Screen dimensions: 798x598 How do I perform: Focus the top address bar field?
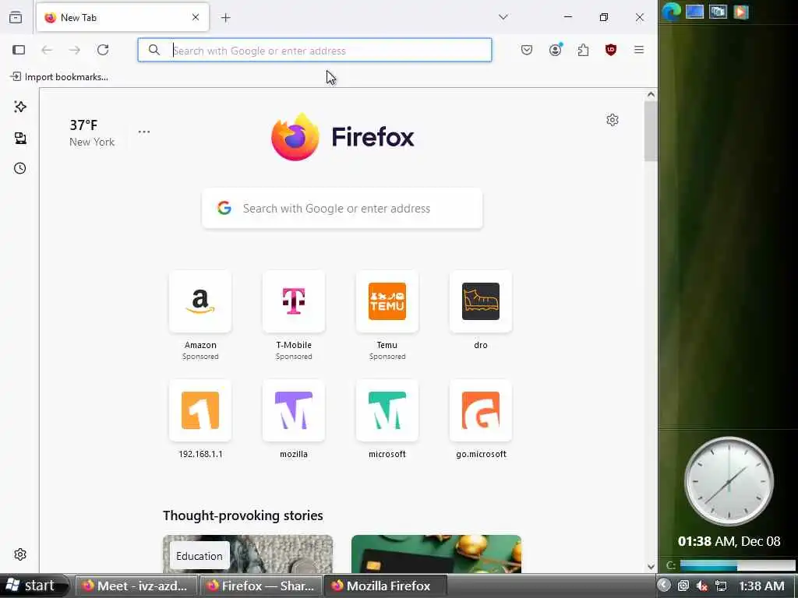pyautogui.click(x=315, y=50)
